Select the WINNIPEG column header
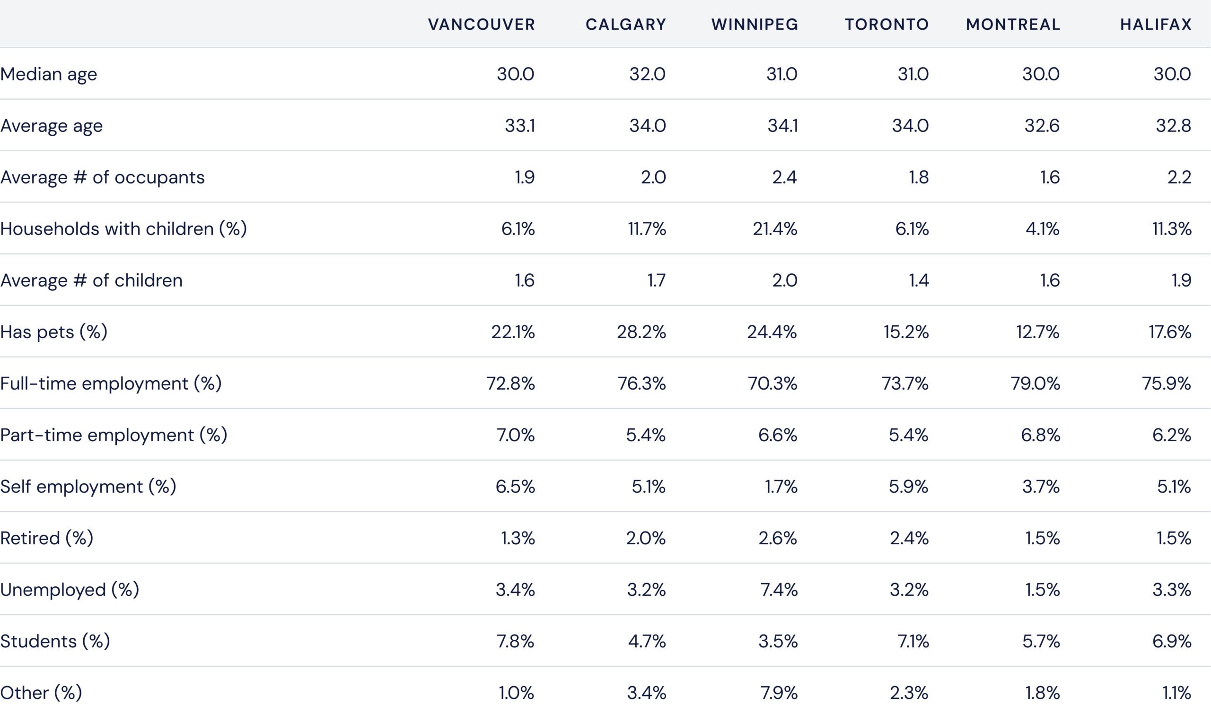 tap(755, 25)
